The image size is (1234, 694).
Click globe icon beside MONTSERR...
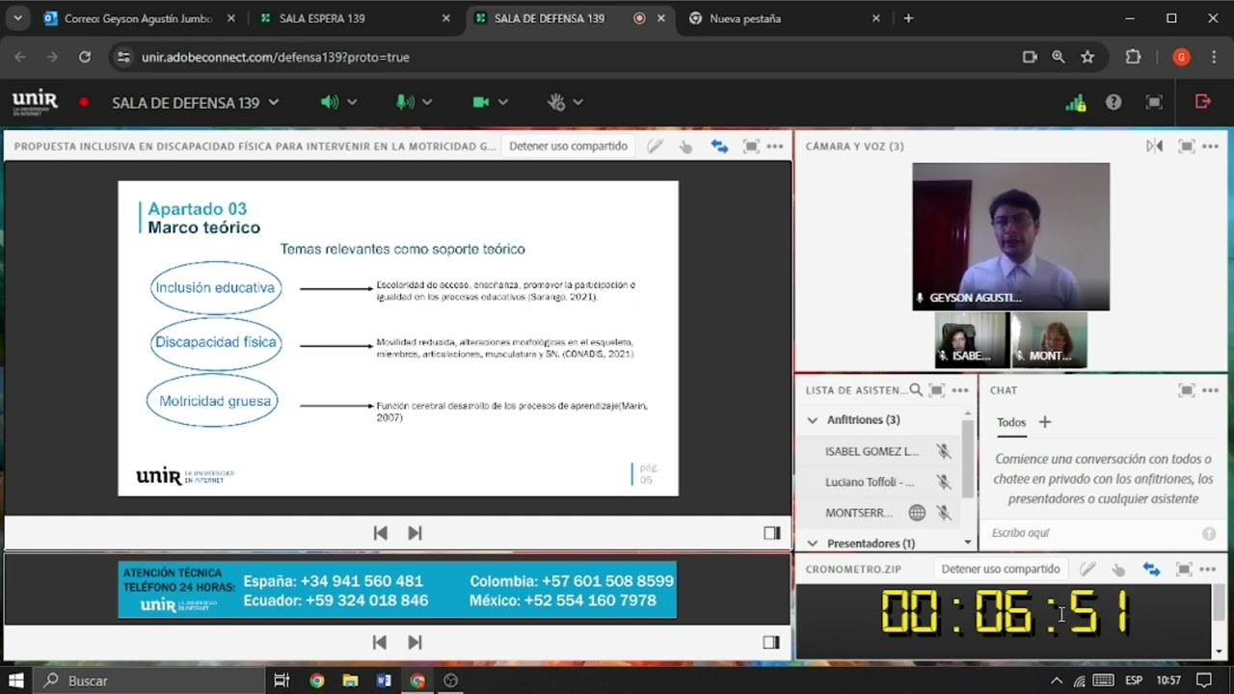tap(917, 513)
